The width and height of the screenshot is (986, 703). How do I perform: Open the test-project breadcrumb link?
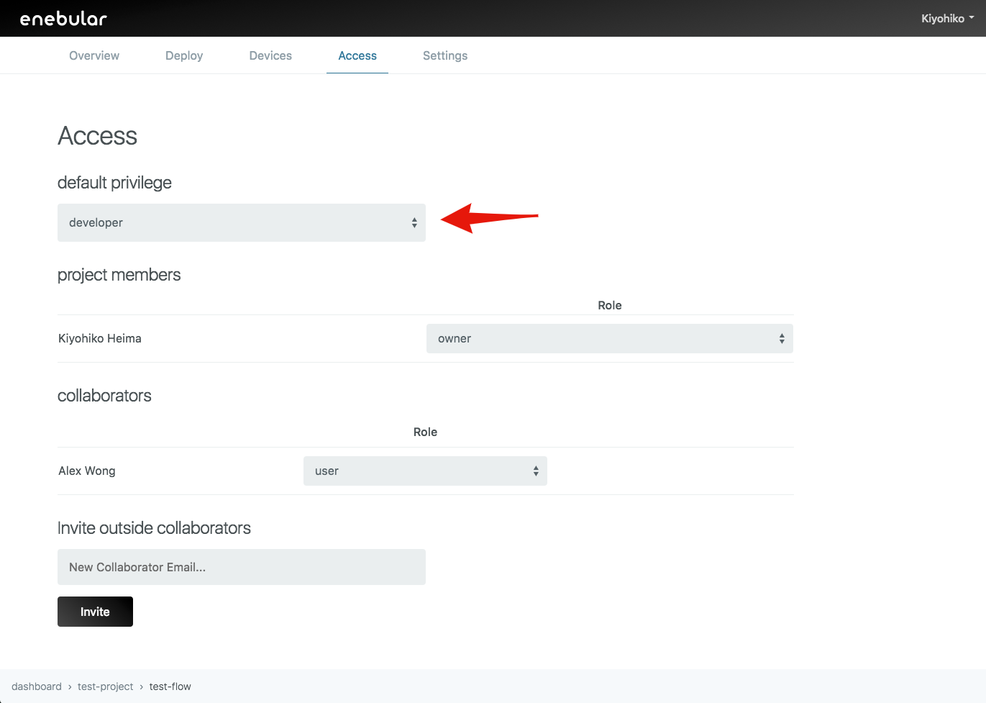click(x=106, y=686)
